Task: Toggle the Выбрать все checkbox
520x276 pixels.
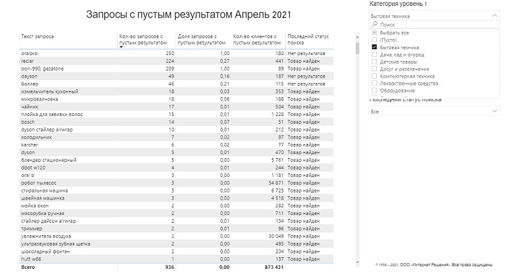Action: point(374,32)
